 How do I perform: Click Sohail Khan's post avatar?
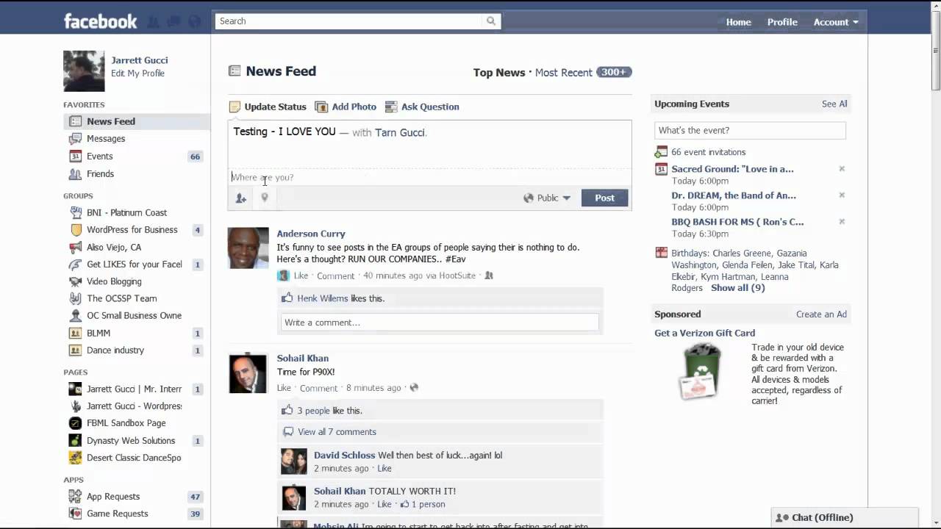pyautogui.click(x=248, y=373)
